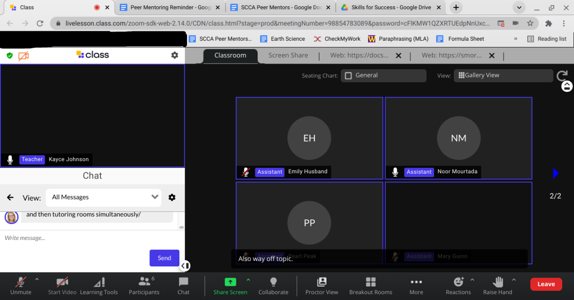
Task: Open the Earth Science bookmark
Action: point(283,39)
